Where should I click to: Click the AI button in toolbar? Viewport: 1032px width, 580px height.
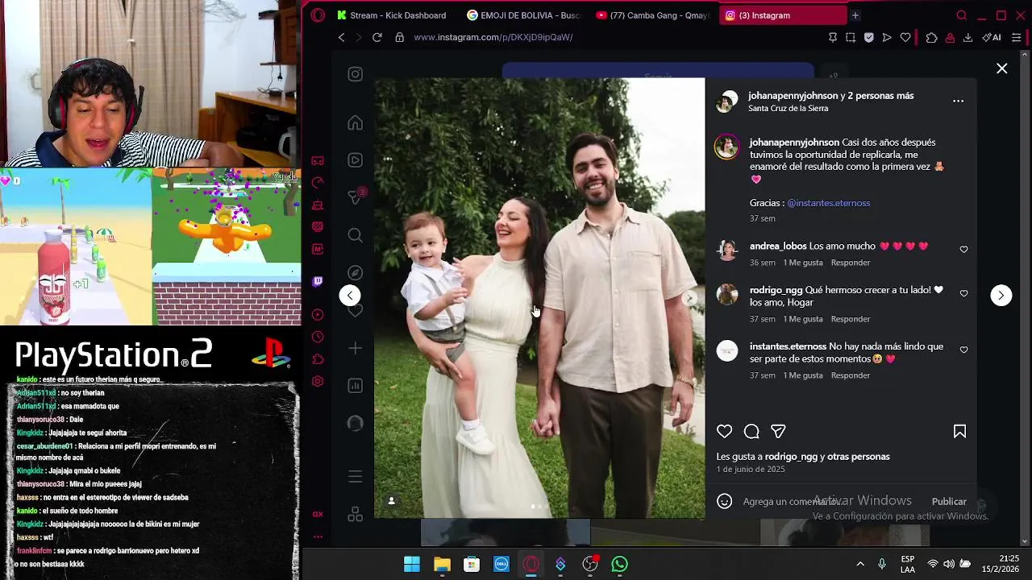tap(992, 37)
